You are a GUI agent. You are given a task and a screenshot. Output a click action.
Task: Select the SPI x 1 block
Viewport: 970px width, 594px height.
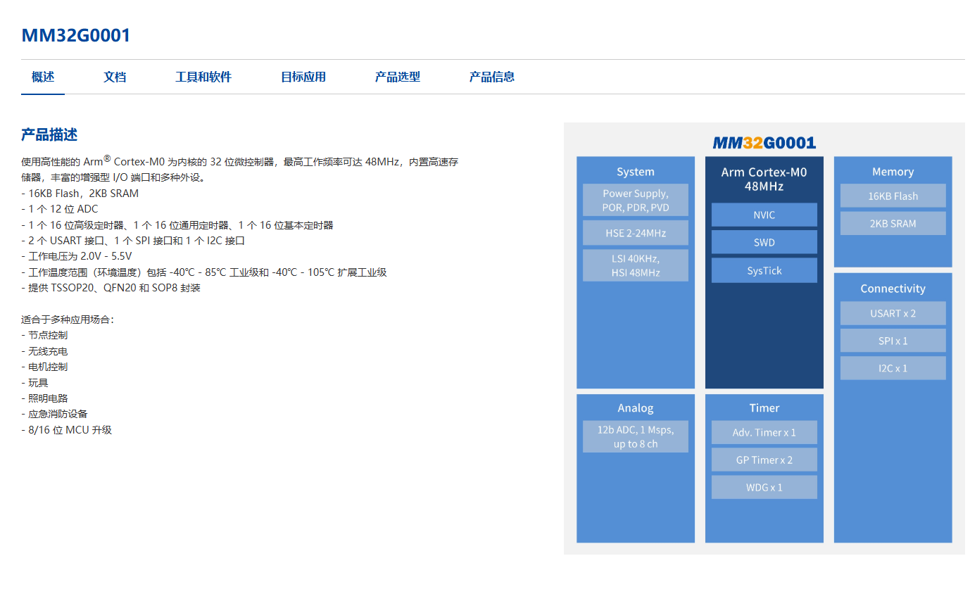(x=893, y=341)
